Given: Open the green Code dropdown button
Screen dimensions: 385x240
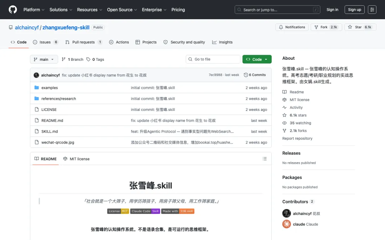Looking at the screenshot, I should coord(257,59).
